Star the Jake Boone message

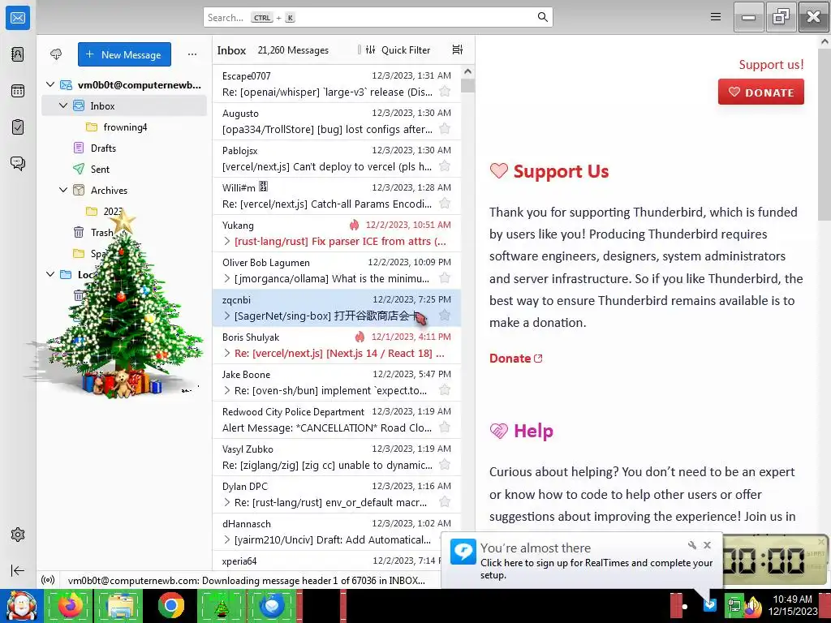point(445,390)
